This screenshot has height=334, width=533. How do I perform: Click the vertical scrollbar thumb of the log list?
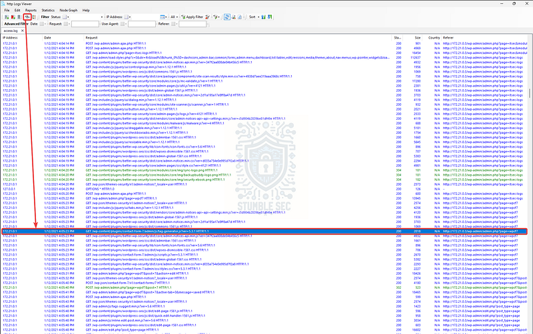(x=530, y=93)
